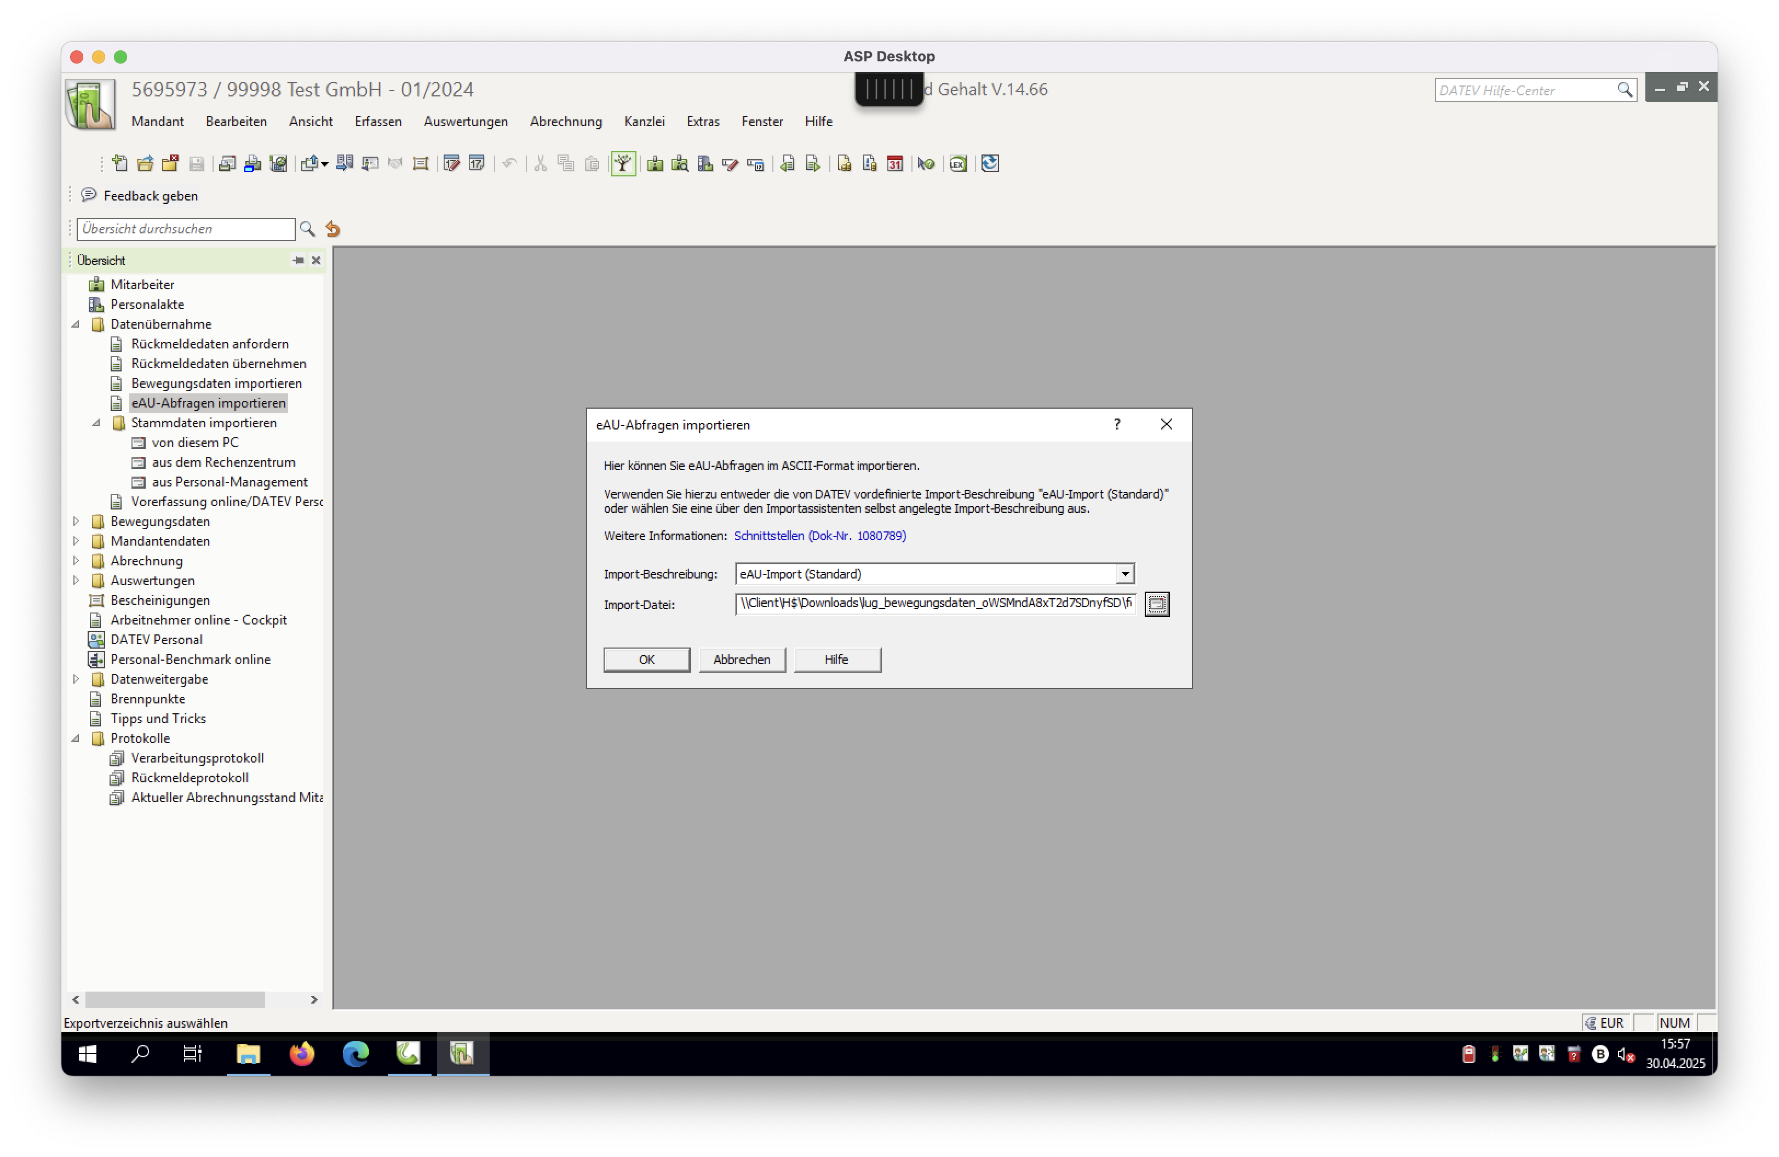Open the Auswertungen menu
Image resolution: width=1779 pixels, height=1157 pixels.
tap(465, 121)
